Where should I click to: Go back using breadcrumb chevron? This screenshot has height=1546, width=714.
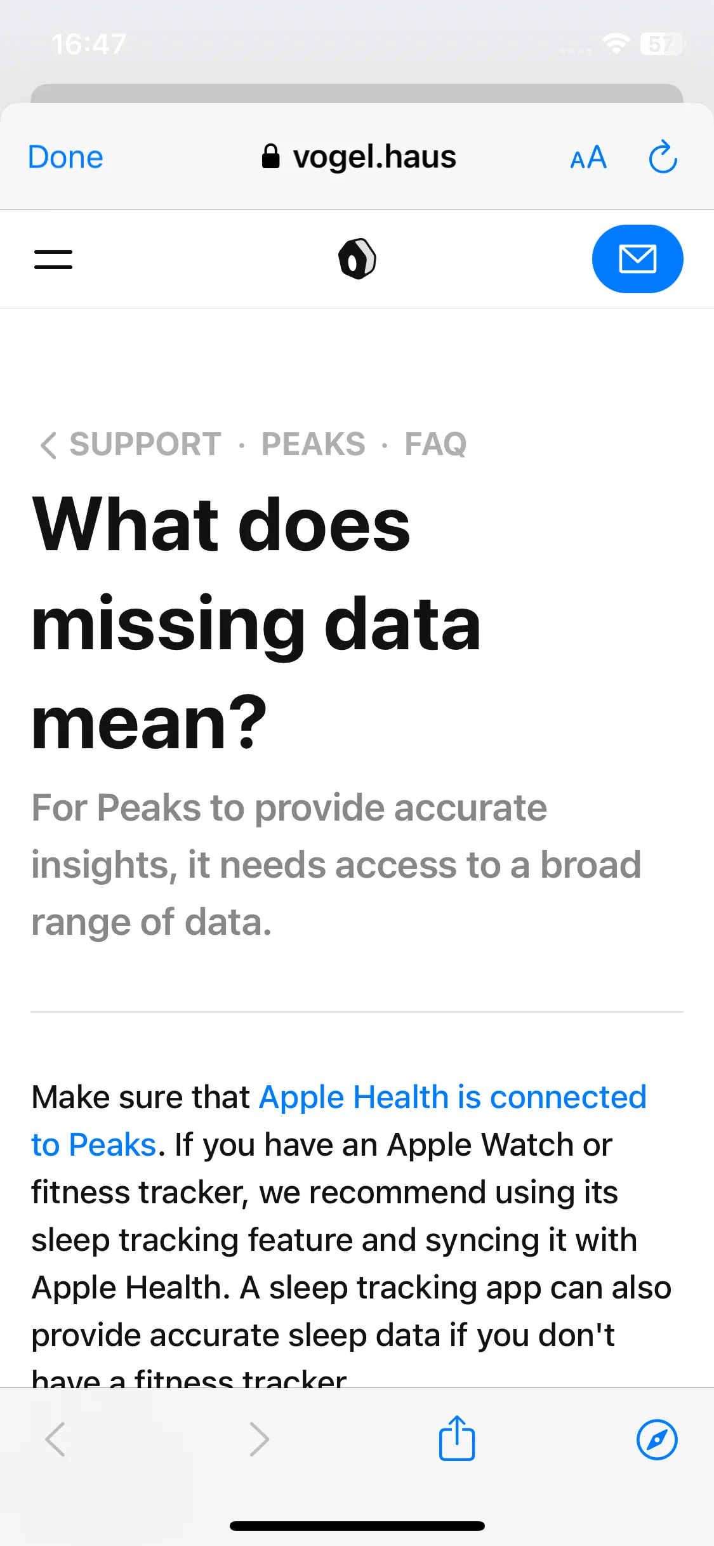tap(48, 444)
